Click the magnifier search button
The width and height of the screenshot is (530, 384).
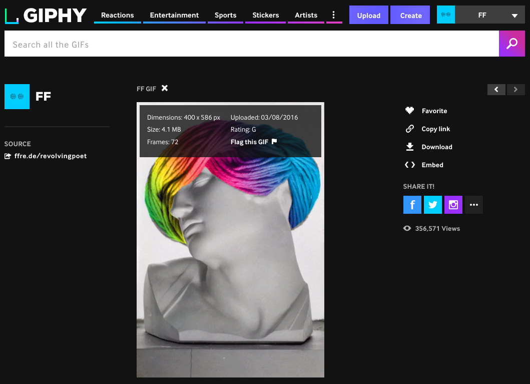pos(512,44)
